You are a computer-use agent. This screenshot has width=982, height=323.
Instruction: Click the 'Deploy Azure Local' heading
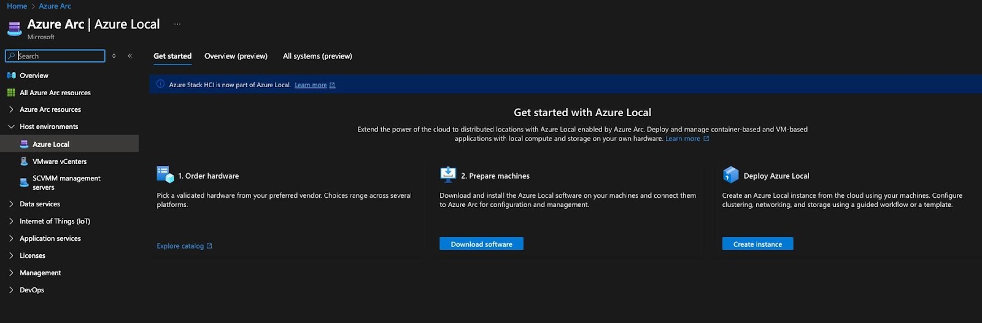(x=776, y=176)
